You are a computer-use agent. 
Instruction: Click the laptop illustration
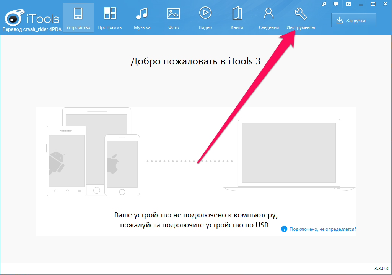click(289, 154)
